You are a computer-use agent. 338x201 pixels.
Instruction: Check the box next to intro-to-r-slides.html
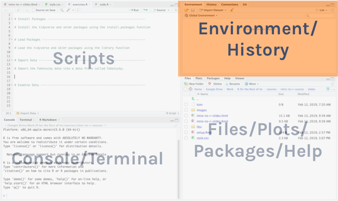(186, 116)
